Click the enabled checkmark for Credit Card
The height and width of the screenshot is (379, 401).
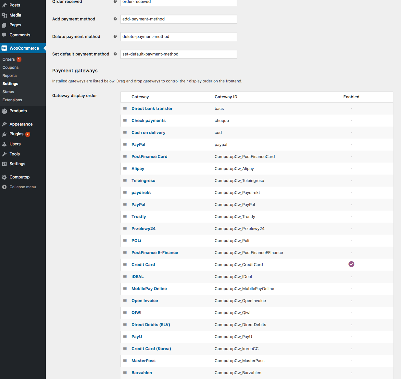click(x=351, y=264)
